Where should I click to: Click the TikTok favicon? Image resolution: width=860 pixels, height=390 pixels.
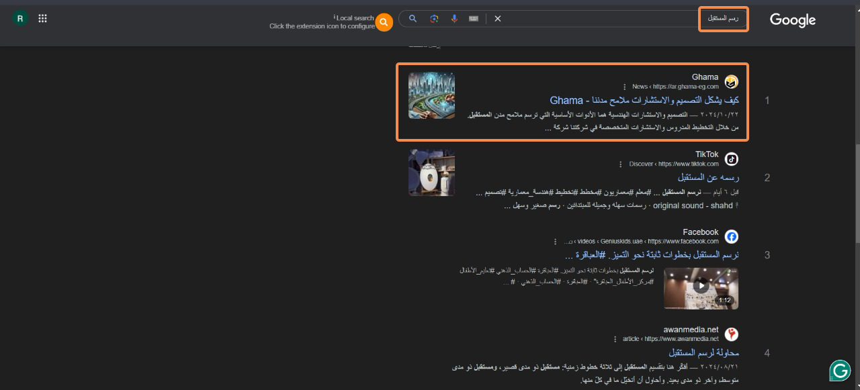click(732, 159)
